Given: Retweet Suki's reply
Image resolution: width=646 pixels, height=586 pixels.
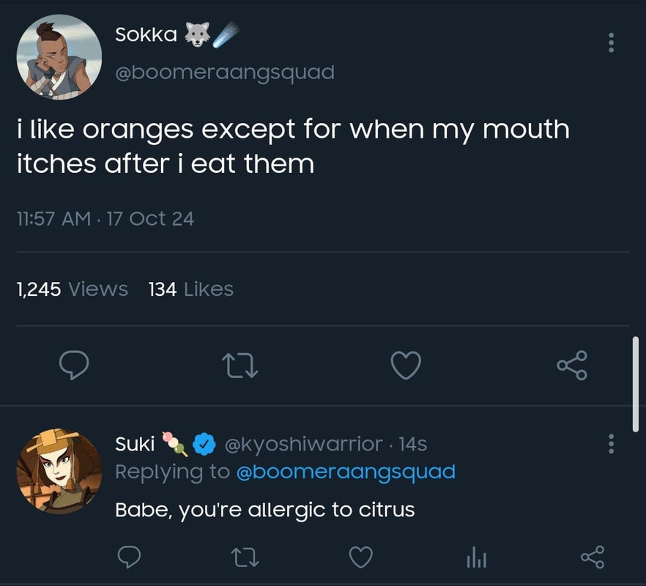Looking at the screenshot, I should [245, 558].
